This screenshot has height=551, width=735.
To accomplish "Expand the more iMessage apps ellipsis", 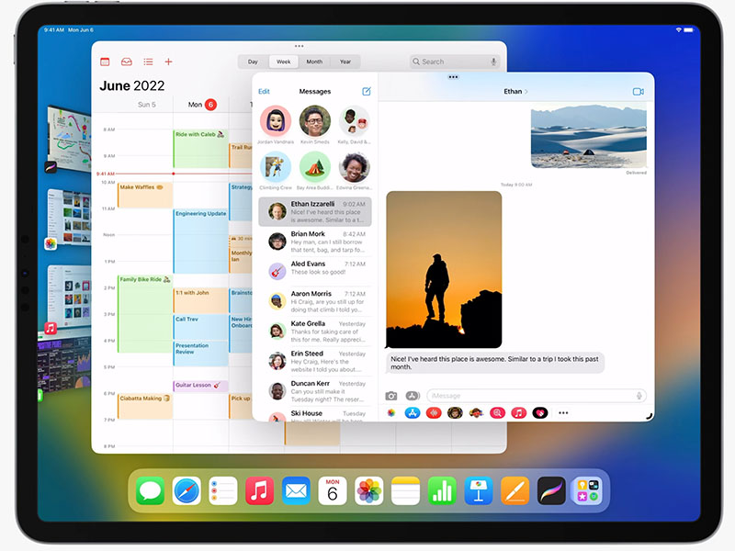I will coord(563,413).
